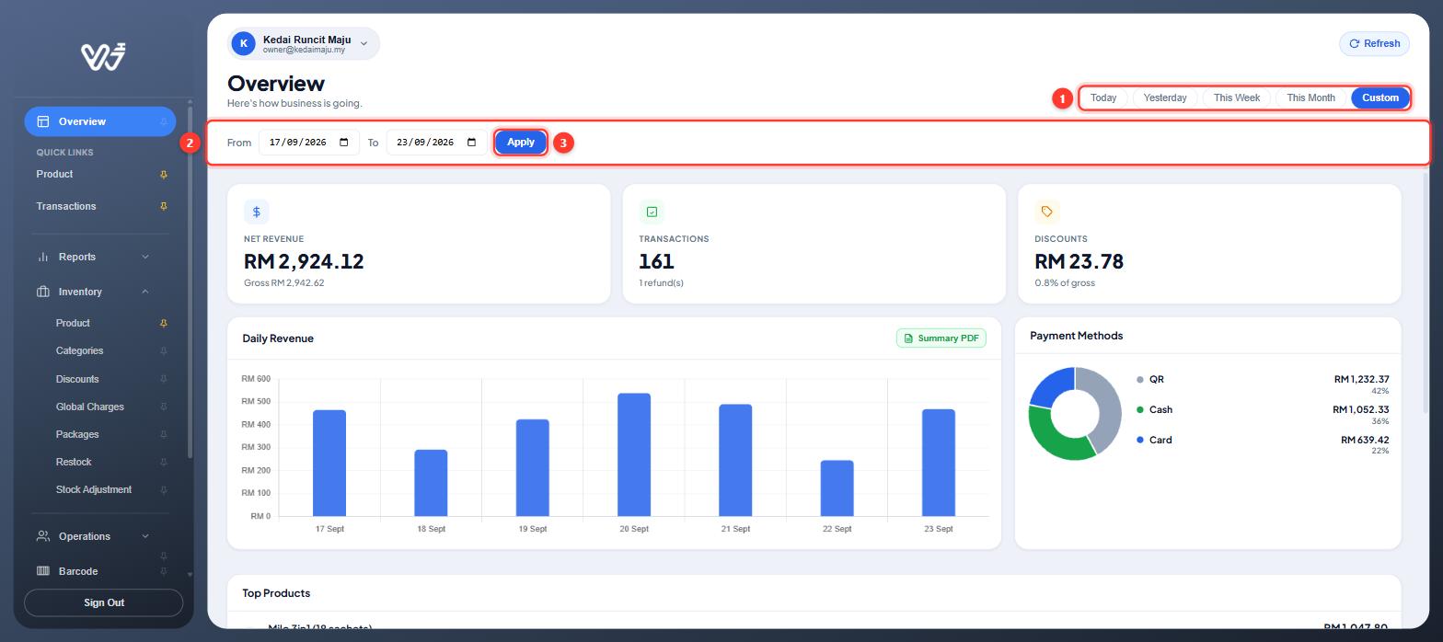Open Packages under Inventory

[77, 434]
